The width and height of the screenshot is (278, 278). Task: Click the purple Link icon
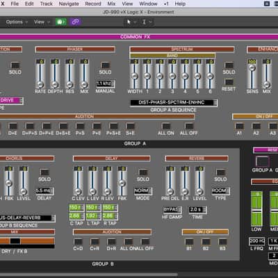[75, 22]
